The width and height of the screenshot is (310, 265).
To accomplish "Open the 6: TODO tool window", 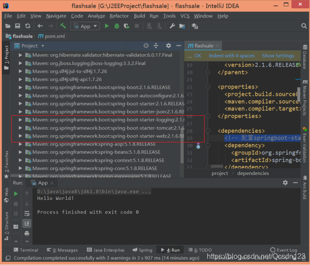I will point(200,250).
